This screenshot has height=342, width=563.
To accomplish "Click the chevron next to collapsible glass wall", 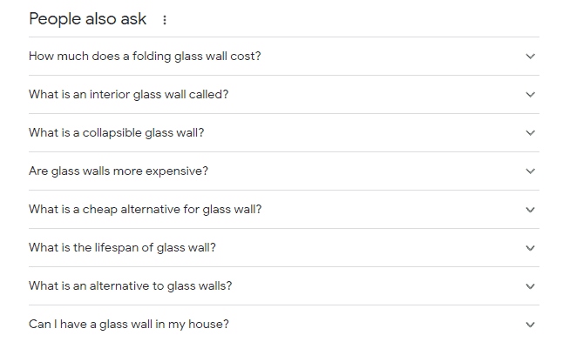I will click(x=531, y=133).
